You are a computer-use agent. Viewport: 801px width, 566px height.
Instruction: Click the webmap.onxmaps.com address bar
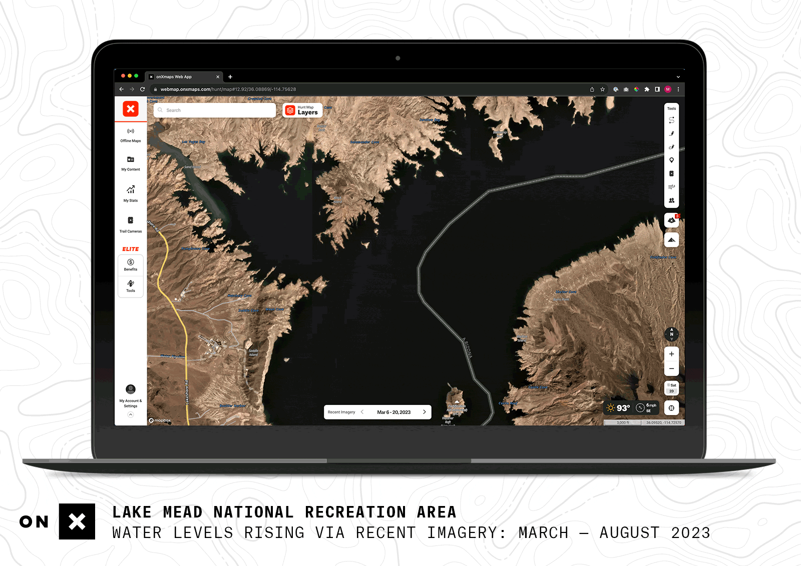click(x=378, y=89)
